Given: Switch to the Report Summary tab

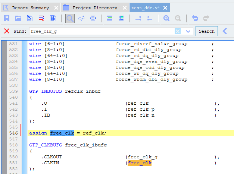Looking at the screenshot, I should 31,8.
